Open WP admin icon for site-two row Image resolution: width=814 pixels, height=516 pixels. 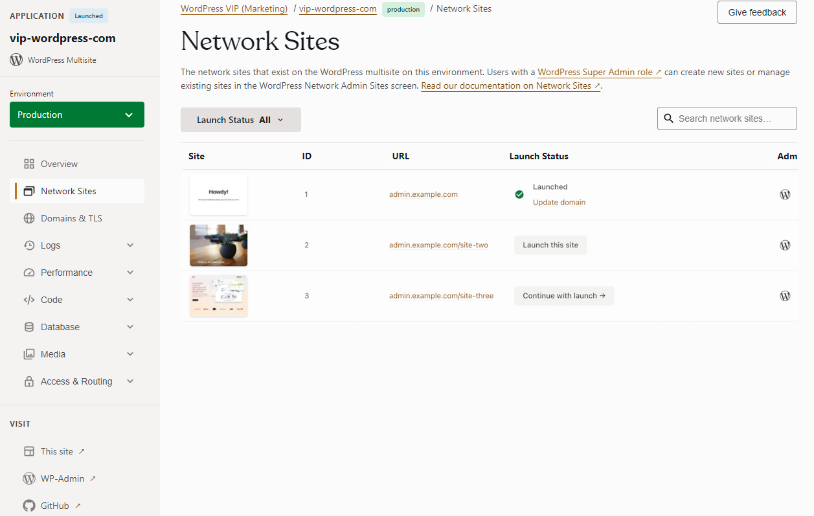785,245
